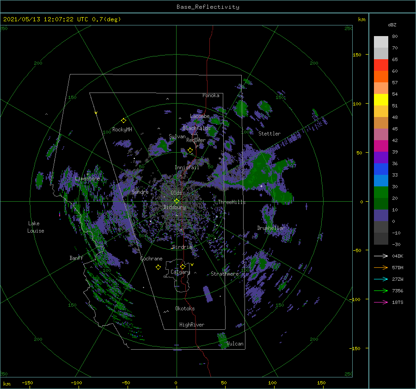Image resolution: width=416 pixels, height=389 pixels.
Task: Pick the red 60-65 dBZ legend band
Action: [x=381, y=65]
